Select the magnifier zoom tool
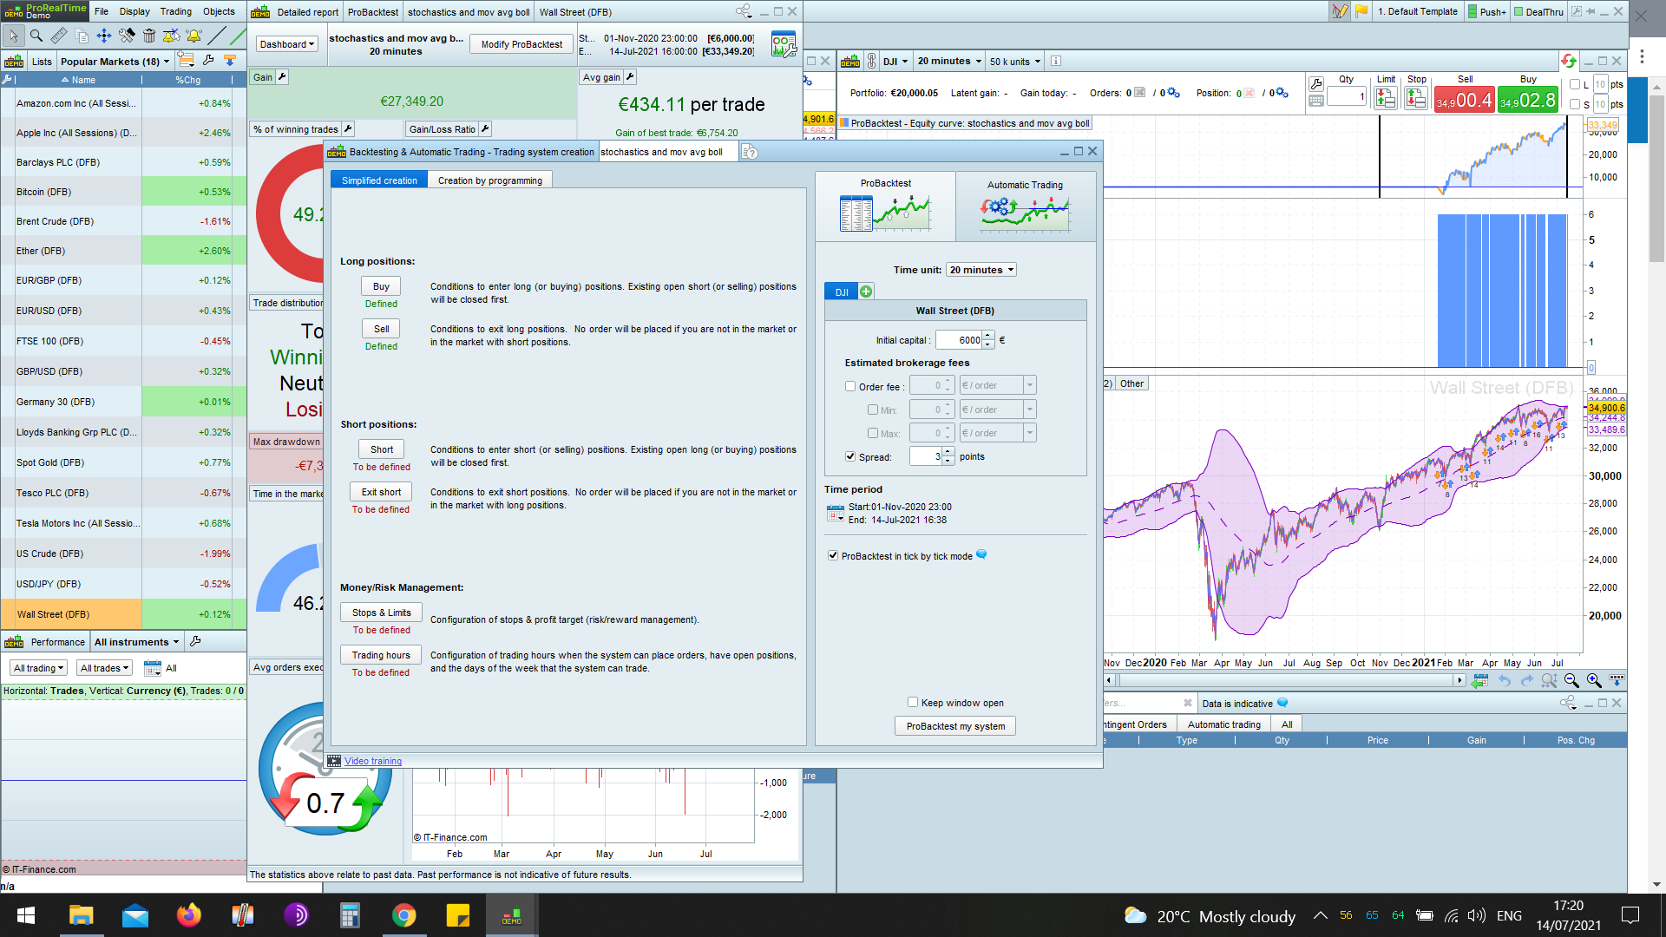Viewport: 1666px width, 937px height. coord(36,36)
